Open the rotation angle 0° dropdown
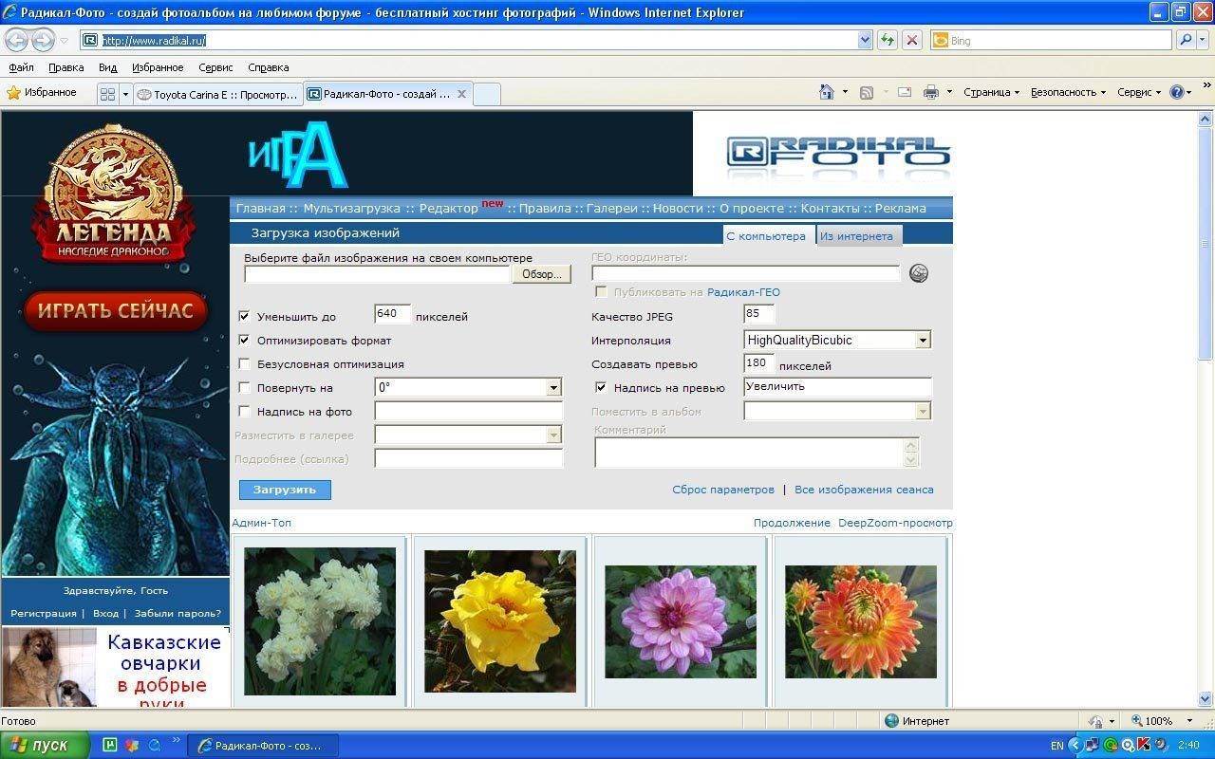Viewport: 1215px width, 759px height. pos(553,388)
